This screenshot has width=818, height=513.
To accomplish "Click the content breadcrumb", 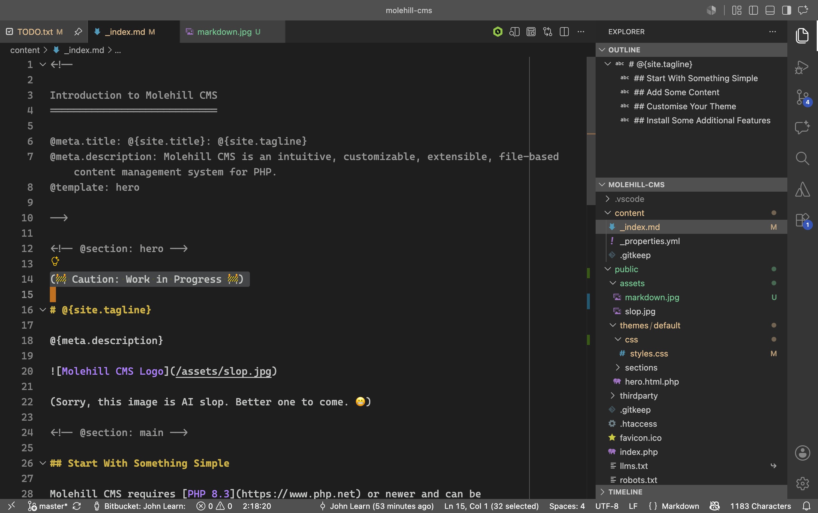I will click(x=25, y=50).
